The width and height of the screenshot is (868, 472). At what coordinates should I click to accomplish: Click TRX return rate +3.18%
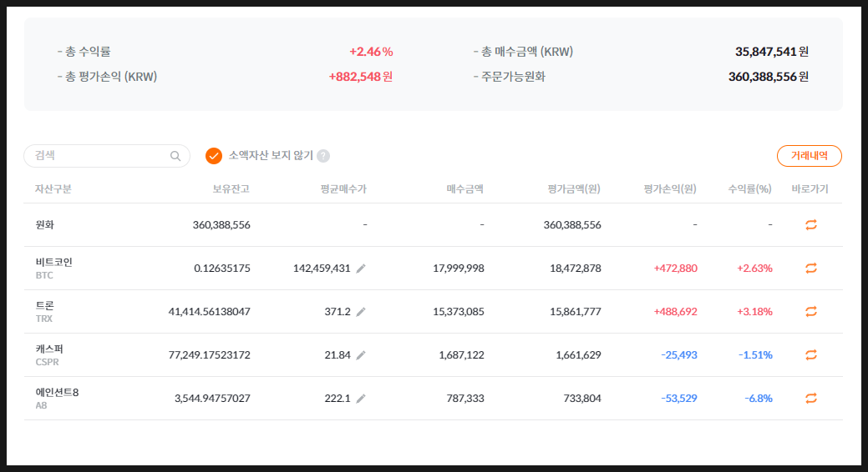tap(754, 311)
